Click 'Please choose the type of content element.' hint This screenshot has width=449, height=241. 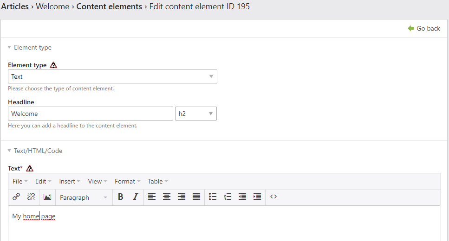[x=61, y=89]
